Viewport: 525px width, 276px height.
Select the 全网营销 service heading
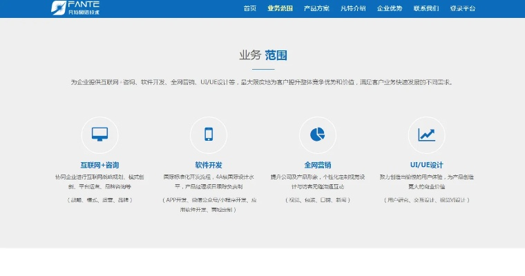click(x=317, y=166)
